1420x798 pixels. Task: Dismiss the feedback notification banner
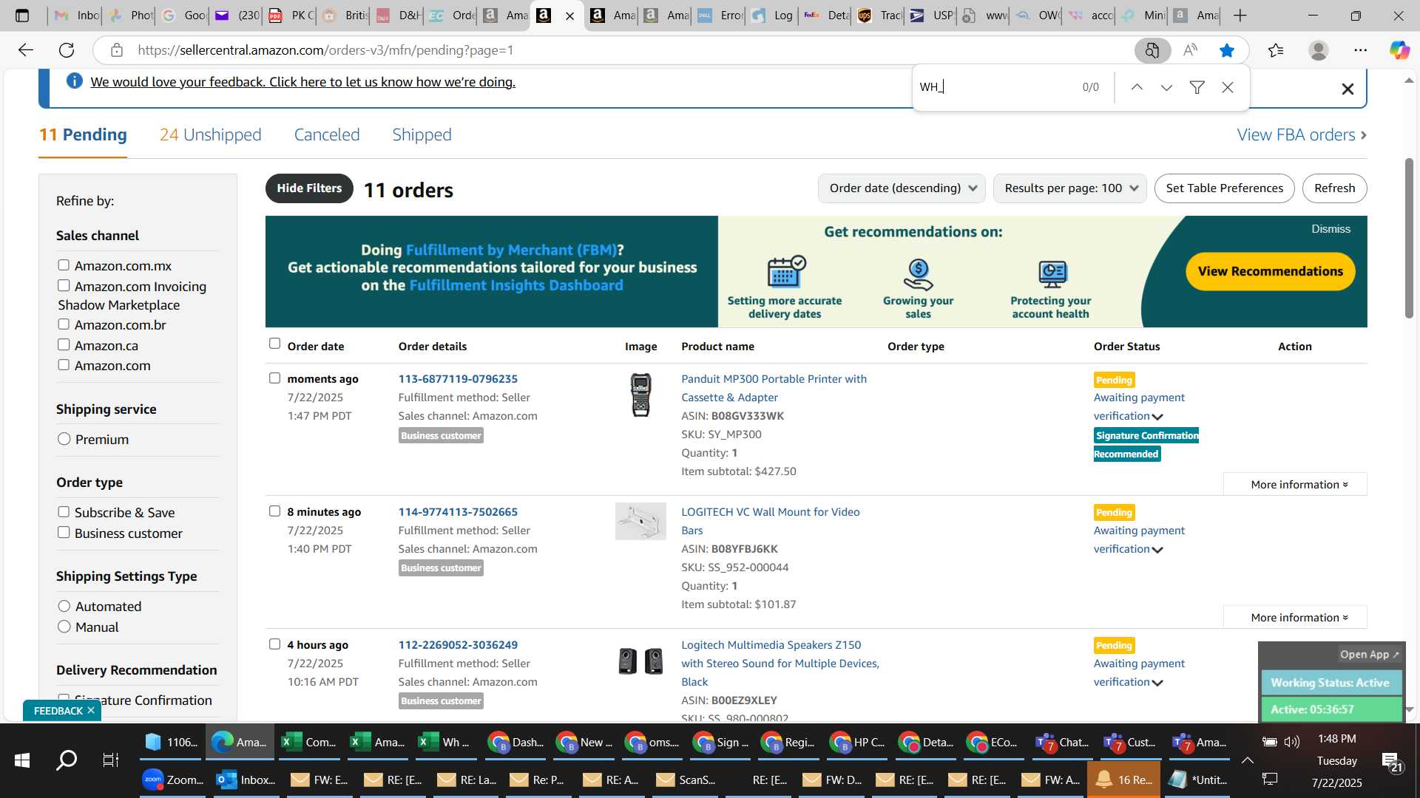[1348, 89]
